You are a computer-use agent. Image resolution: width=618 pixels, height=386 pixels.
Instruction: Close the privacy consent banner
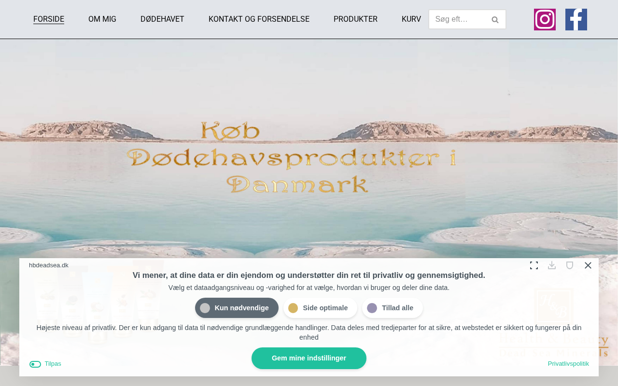pos(588,265)
